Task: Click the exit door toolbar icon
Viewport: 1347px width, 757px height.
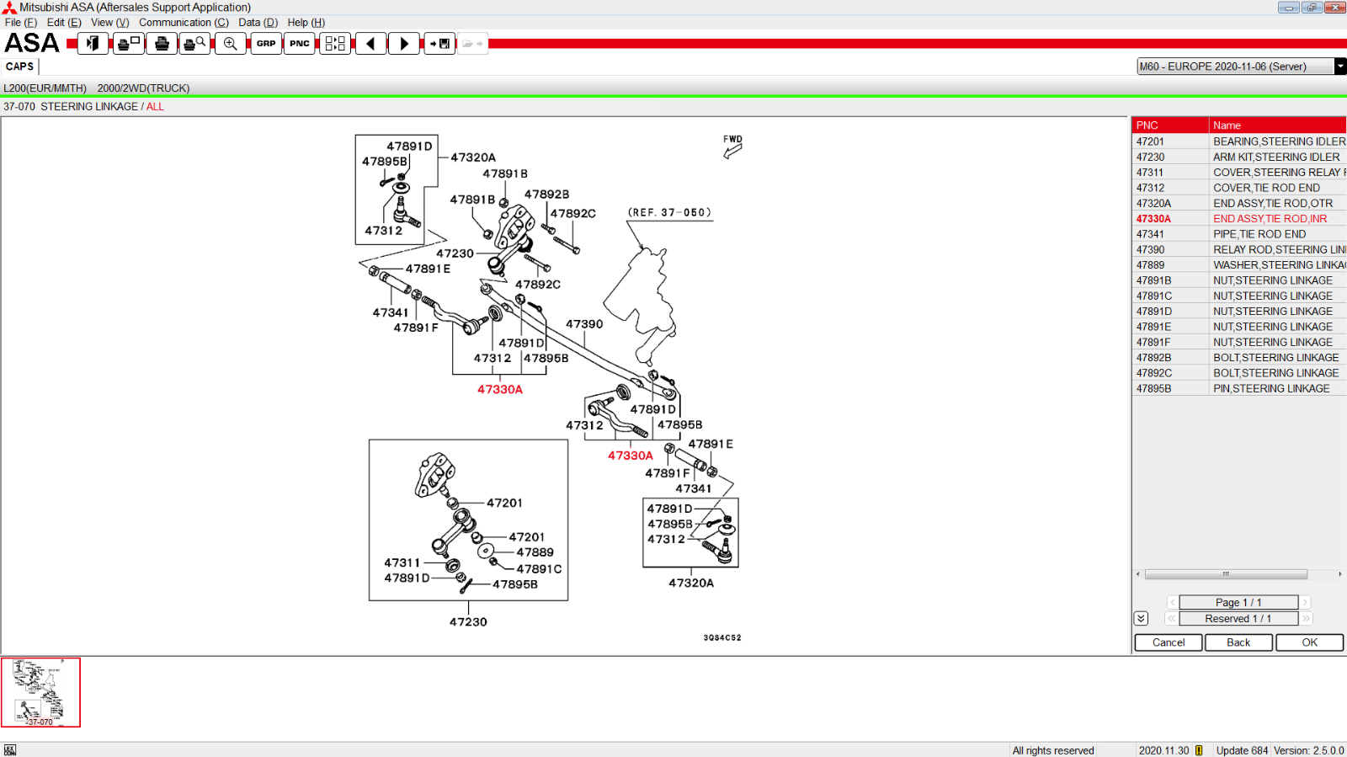Action: click(x=93, y=44)
